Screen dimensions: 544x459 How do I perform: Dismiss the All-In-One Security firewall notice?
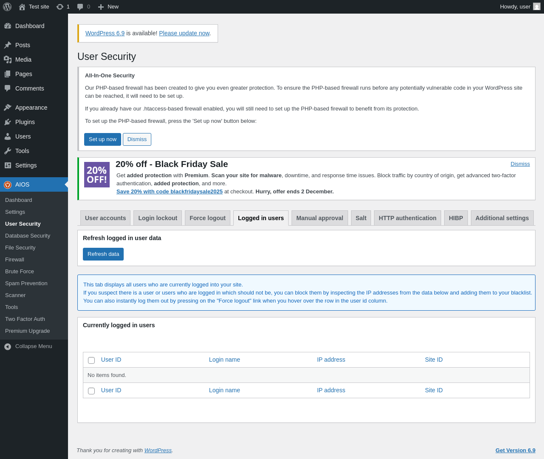[x=137, y=139]
